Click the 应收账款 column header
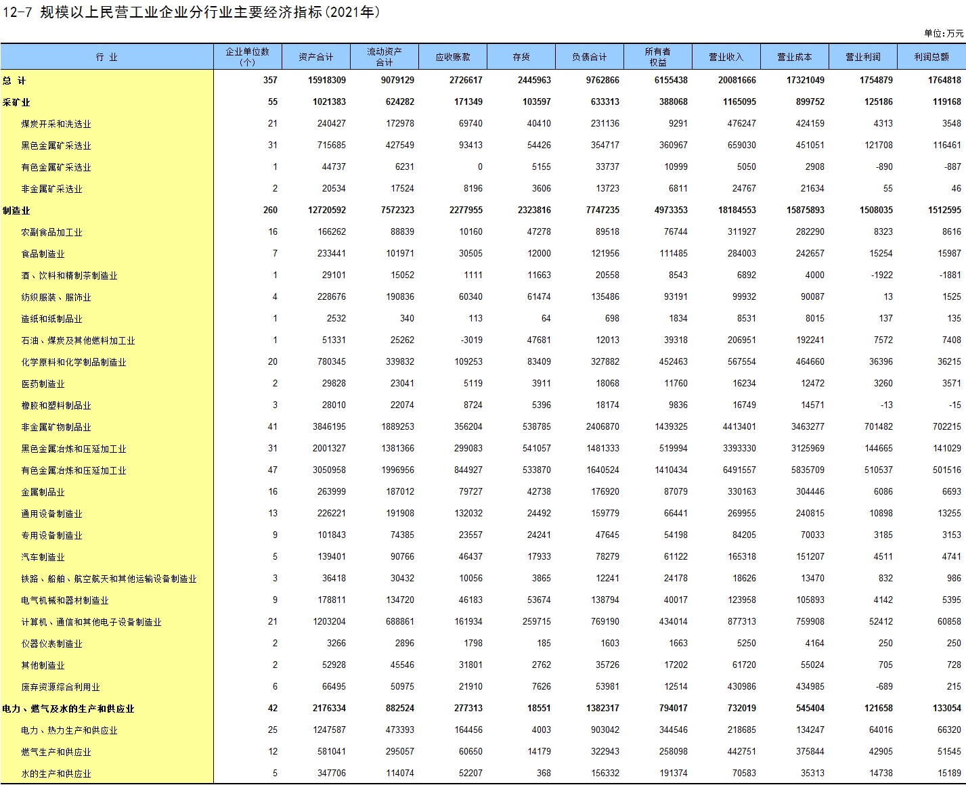 pos(453,57)
